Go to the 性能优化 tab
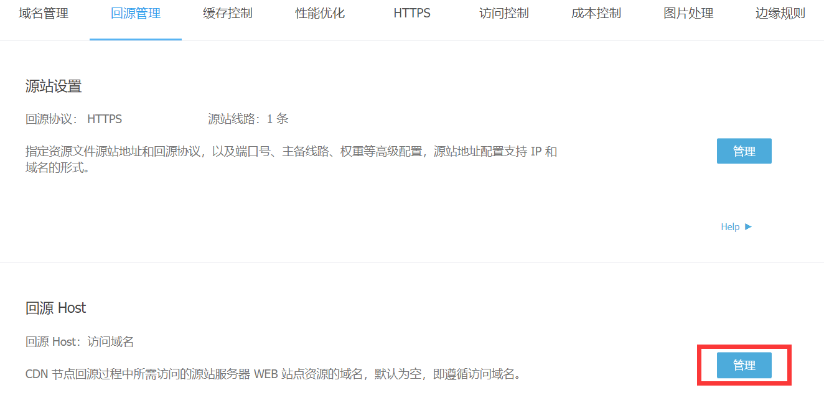 tap(320, 14)
